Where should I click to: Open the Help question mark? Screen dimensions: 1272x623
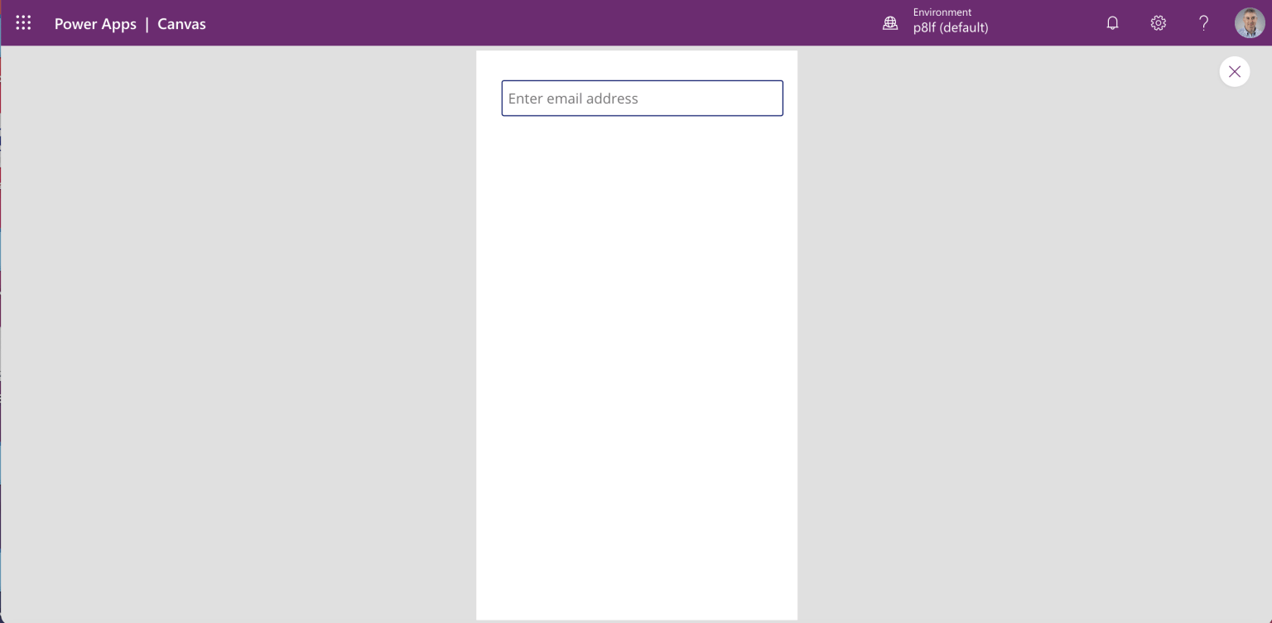tap(1203, 23)
